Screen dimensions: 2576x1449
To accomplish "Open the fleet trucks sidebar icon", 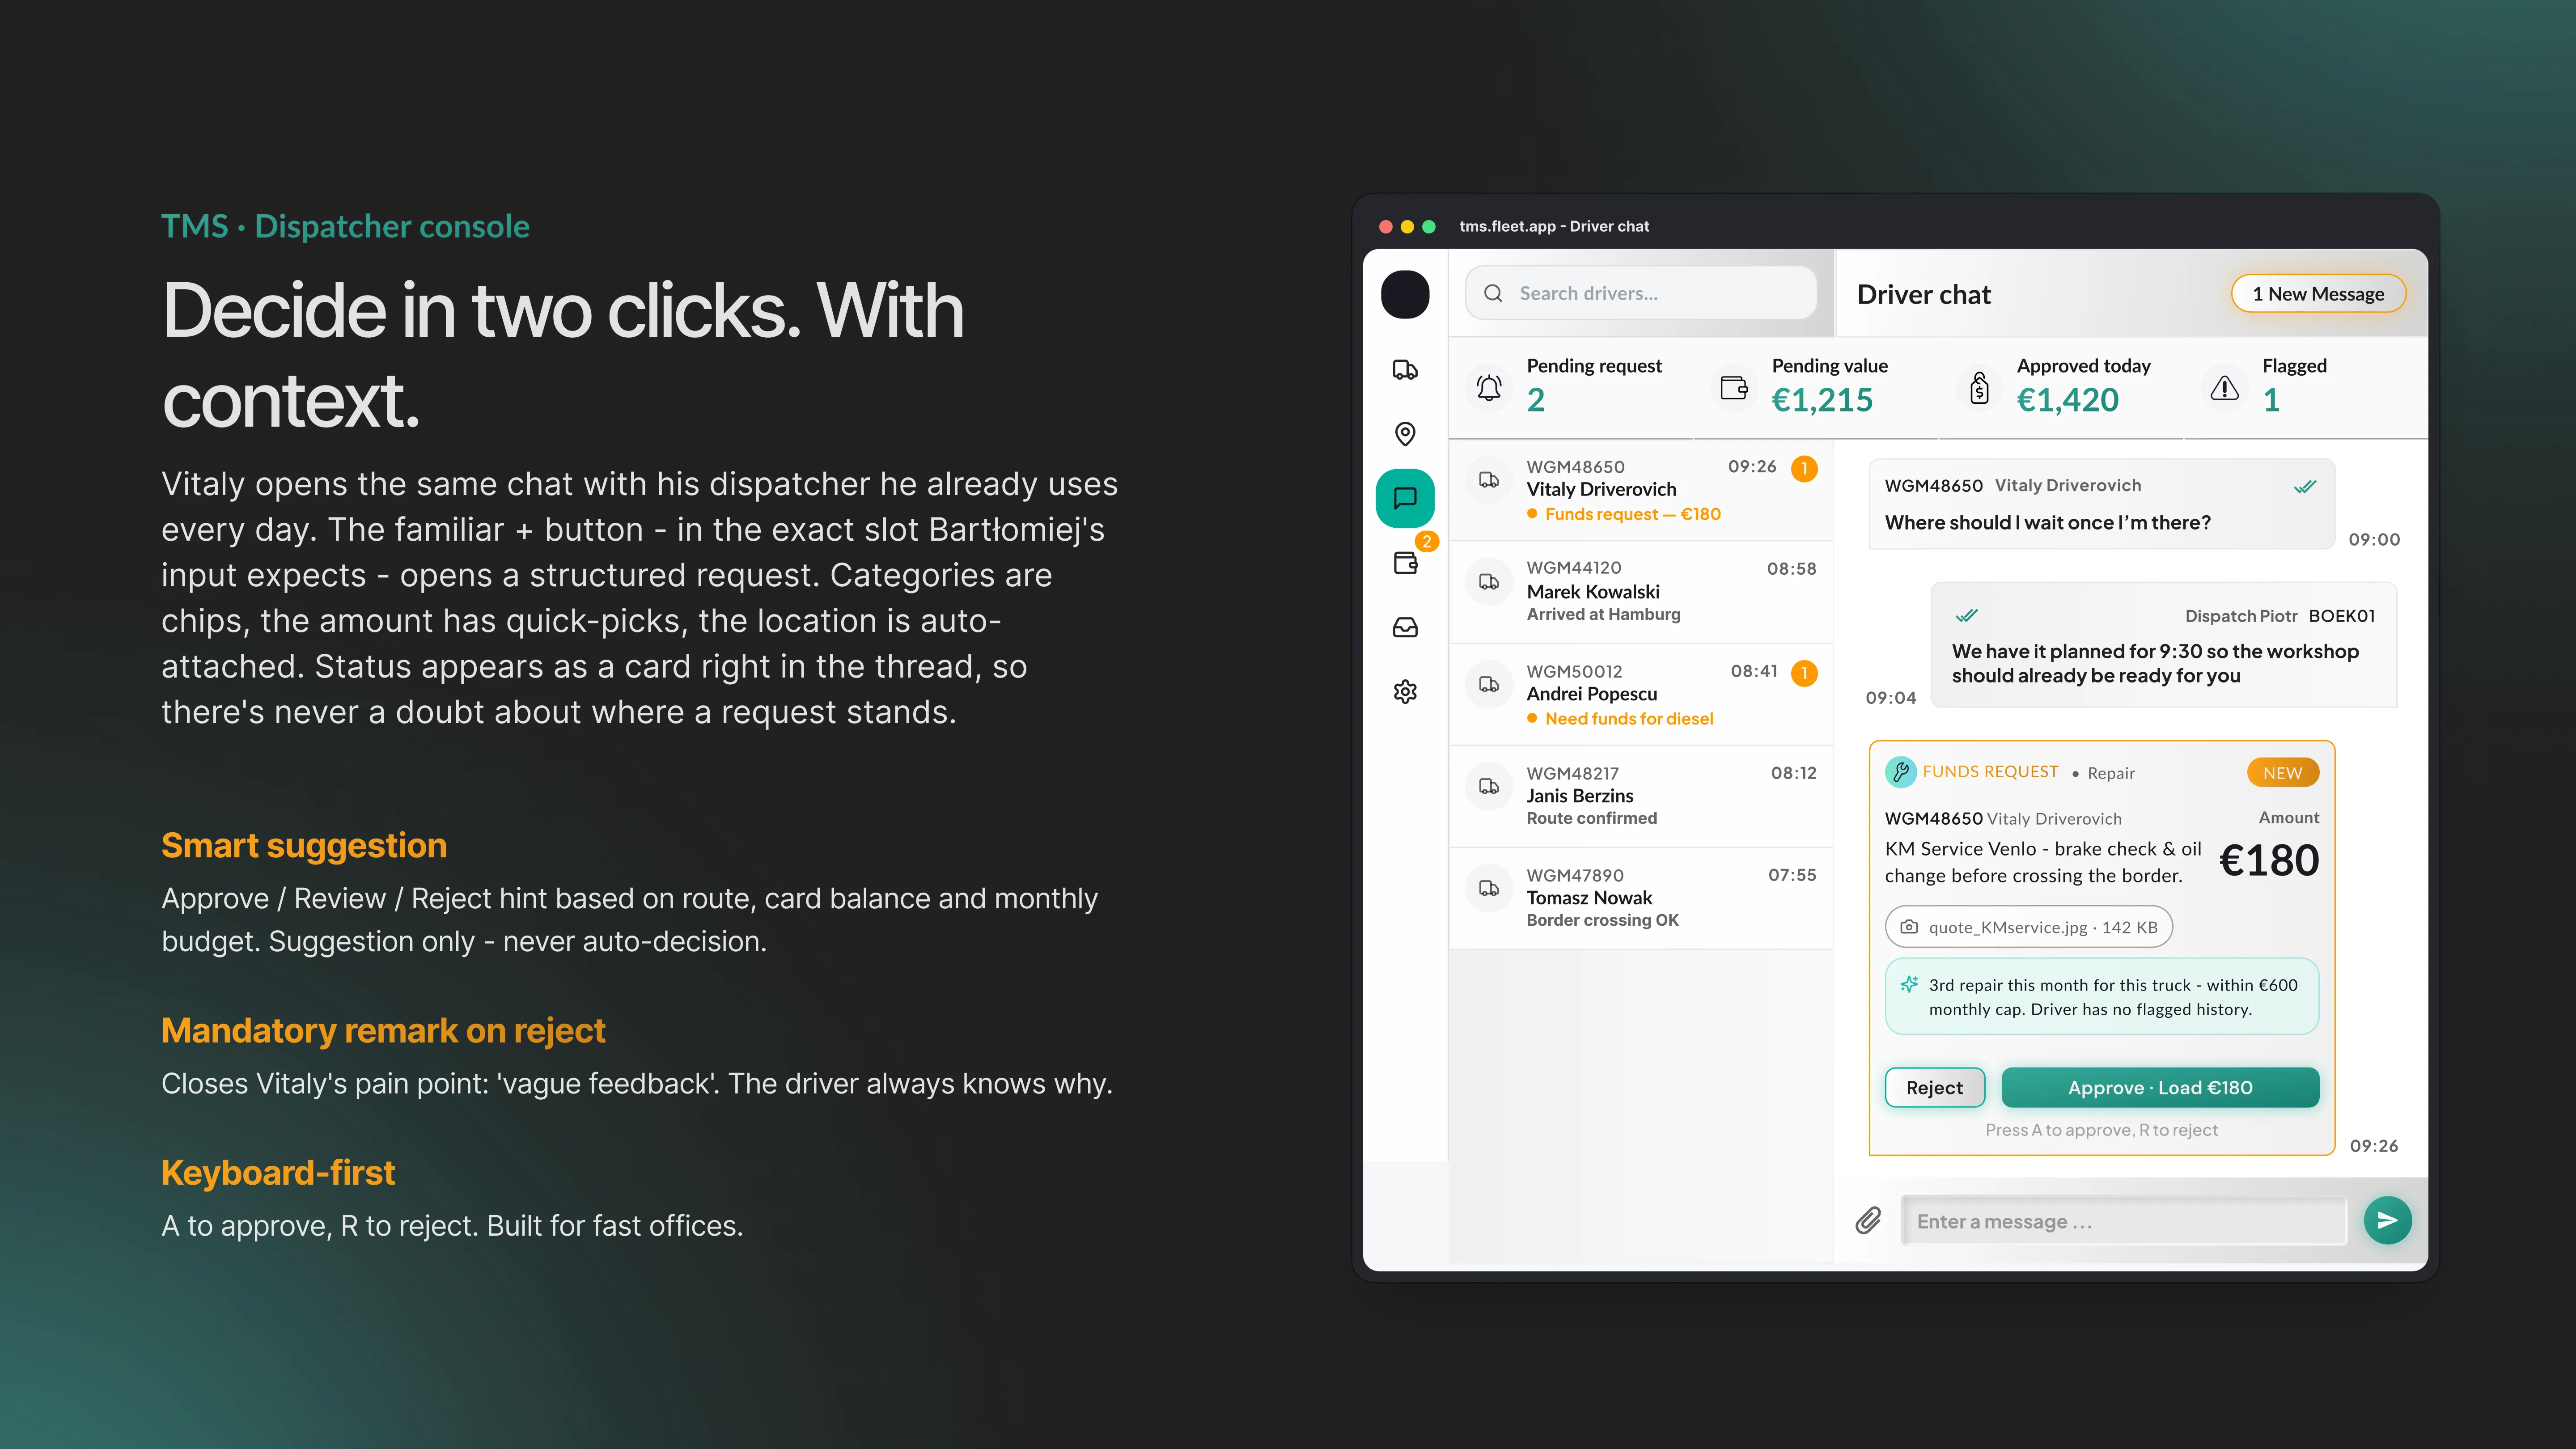I will point(1405,370).
